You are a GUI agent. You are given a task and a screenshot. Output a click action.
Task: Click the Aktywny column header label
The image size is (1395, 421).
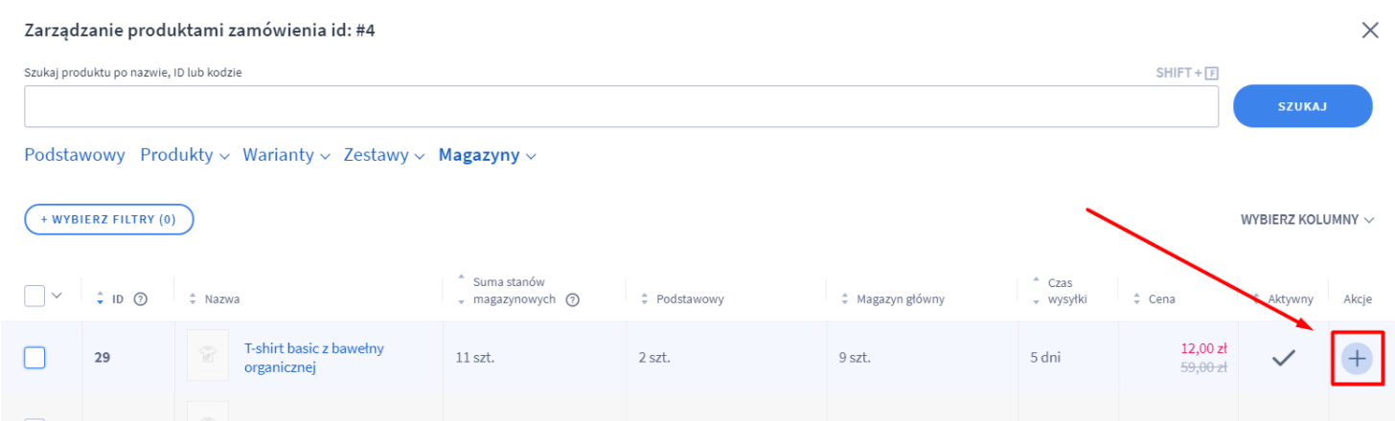click(1291, 299)
